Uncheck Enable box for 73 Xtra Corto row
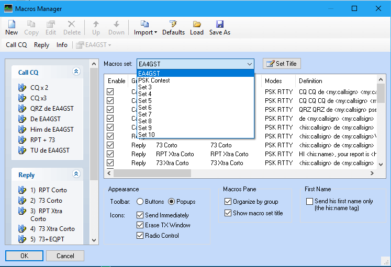This screenshot has width=391, height=267. [x=110, y=163]
